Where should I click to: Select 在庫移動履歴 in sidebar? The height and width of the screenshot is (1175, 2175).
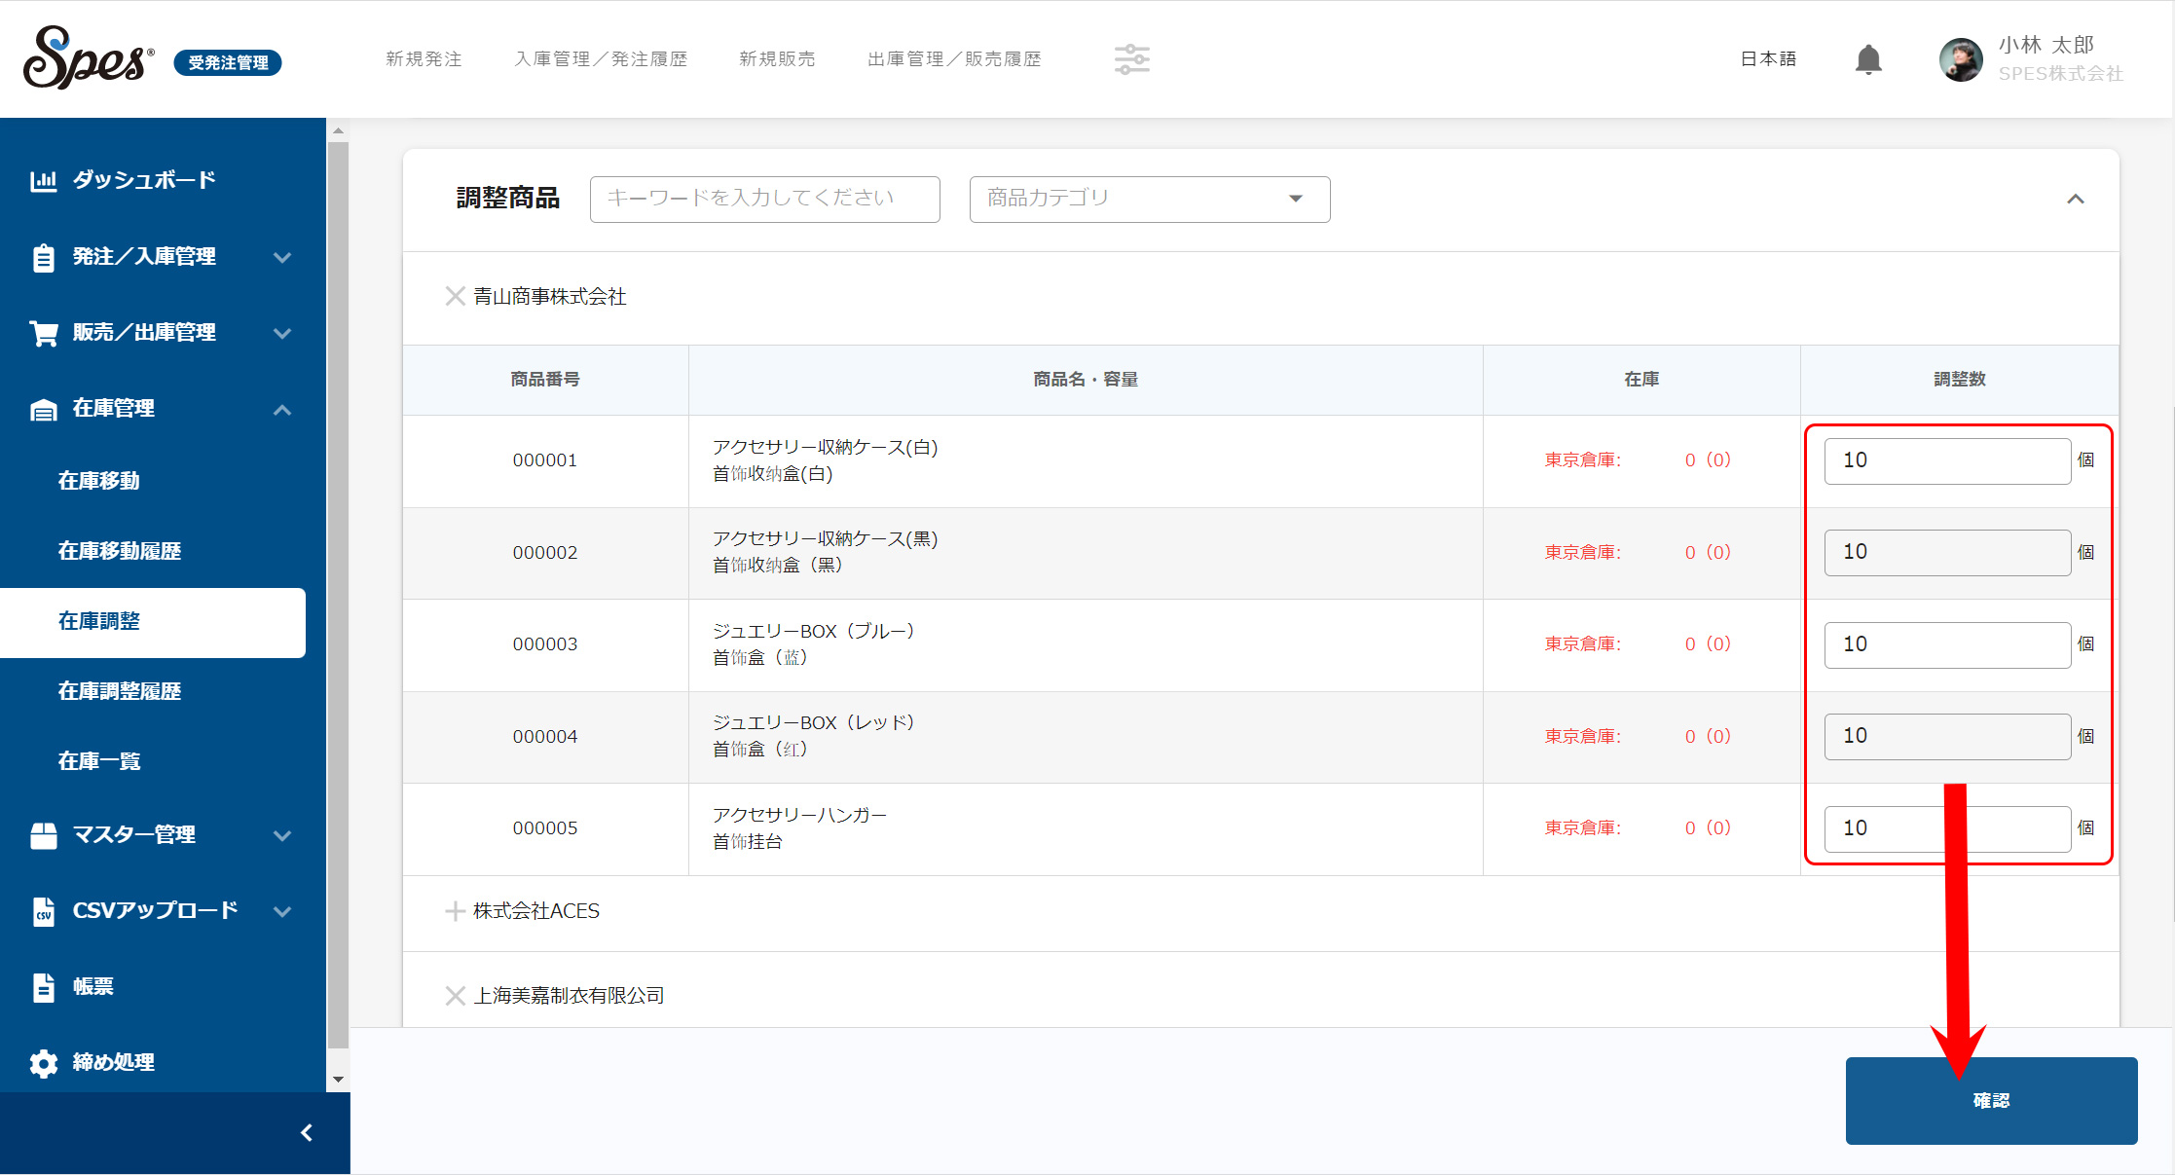coord(120,551)
